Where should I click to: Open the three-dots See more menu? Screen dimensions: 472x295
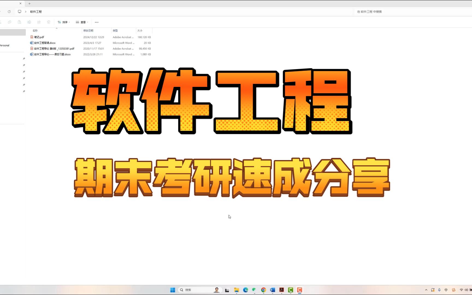click(x=97, y=22)
